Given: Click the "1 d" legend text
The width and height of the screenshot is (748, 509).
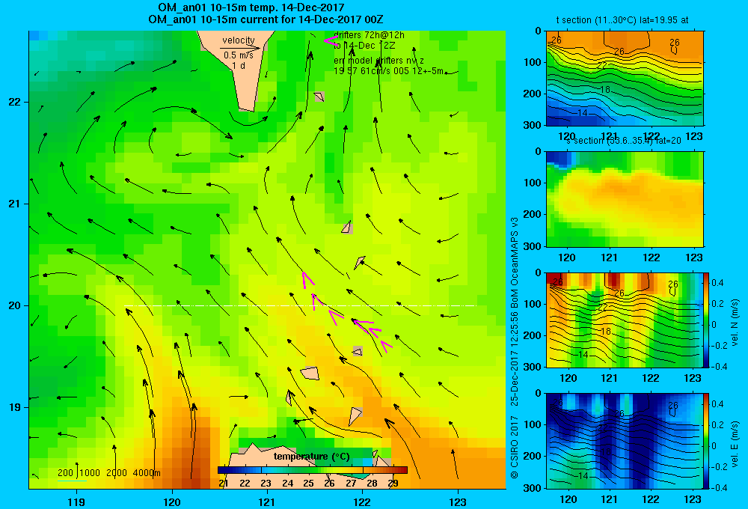Looking at the screenshot, I should click(239, 65).
